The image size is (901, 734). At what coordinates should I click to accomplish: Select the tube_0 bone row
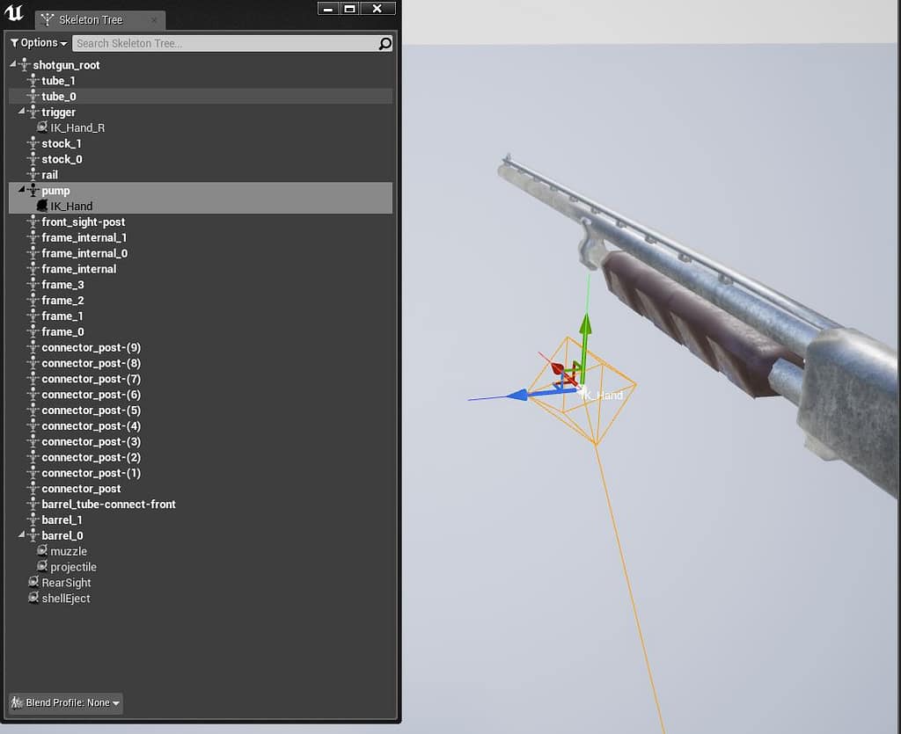(201, 97)
